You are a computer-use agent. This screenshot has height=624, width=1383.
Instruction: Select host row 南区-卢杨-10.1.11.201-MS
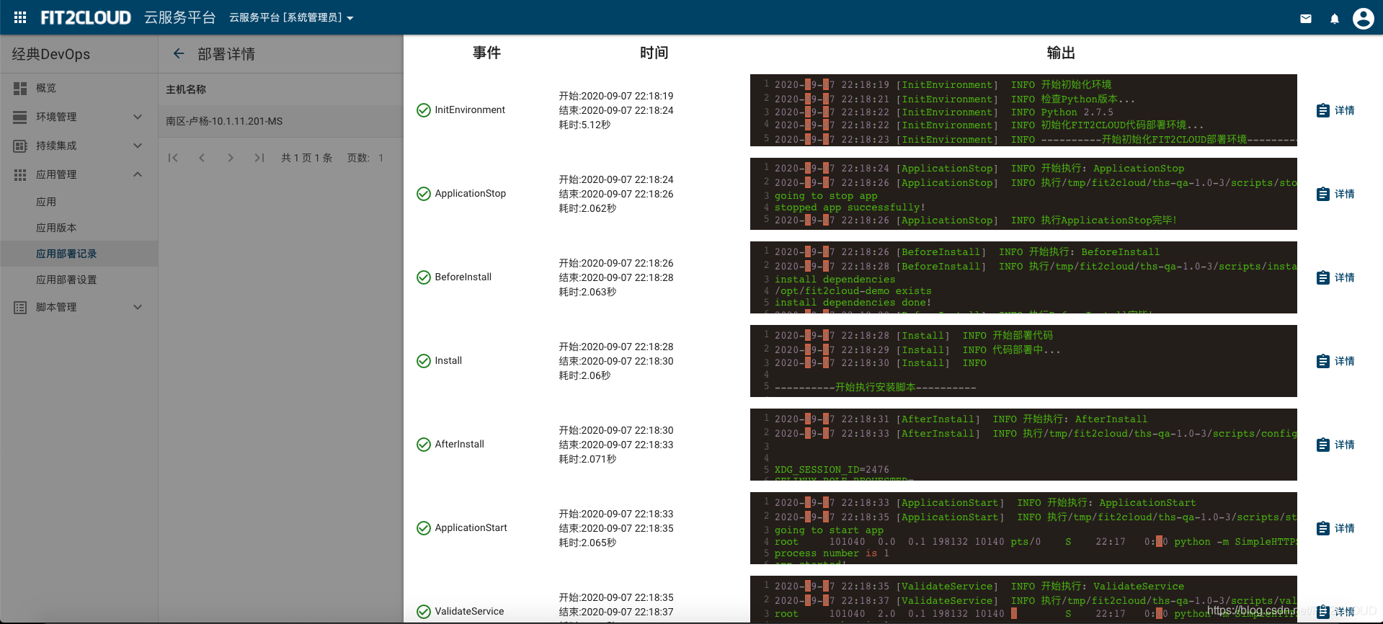281,121
